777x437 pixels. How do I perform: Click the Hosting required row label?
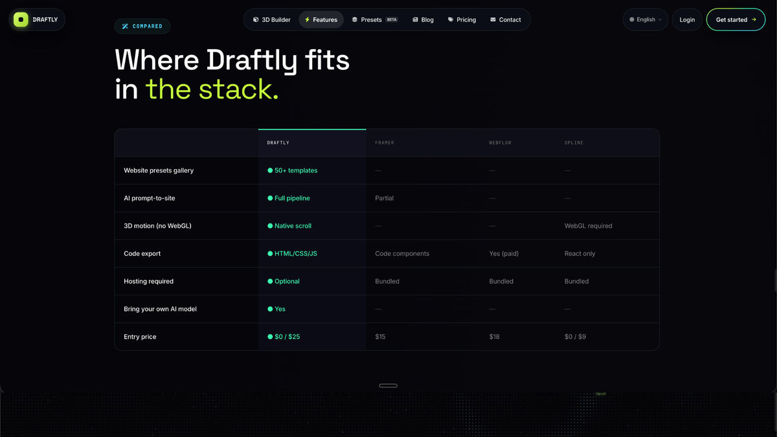point(148,282)
